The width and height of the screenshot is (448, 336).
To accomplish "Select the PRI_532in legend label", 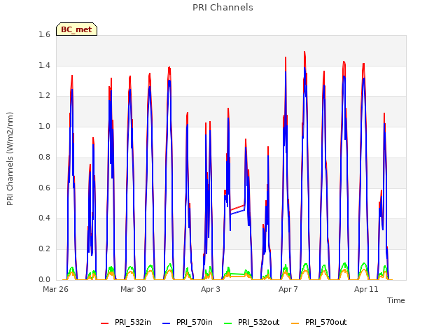I will [x=133, y=322].
